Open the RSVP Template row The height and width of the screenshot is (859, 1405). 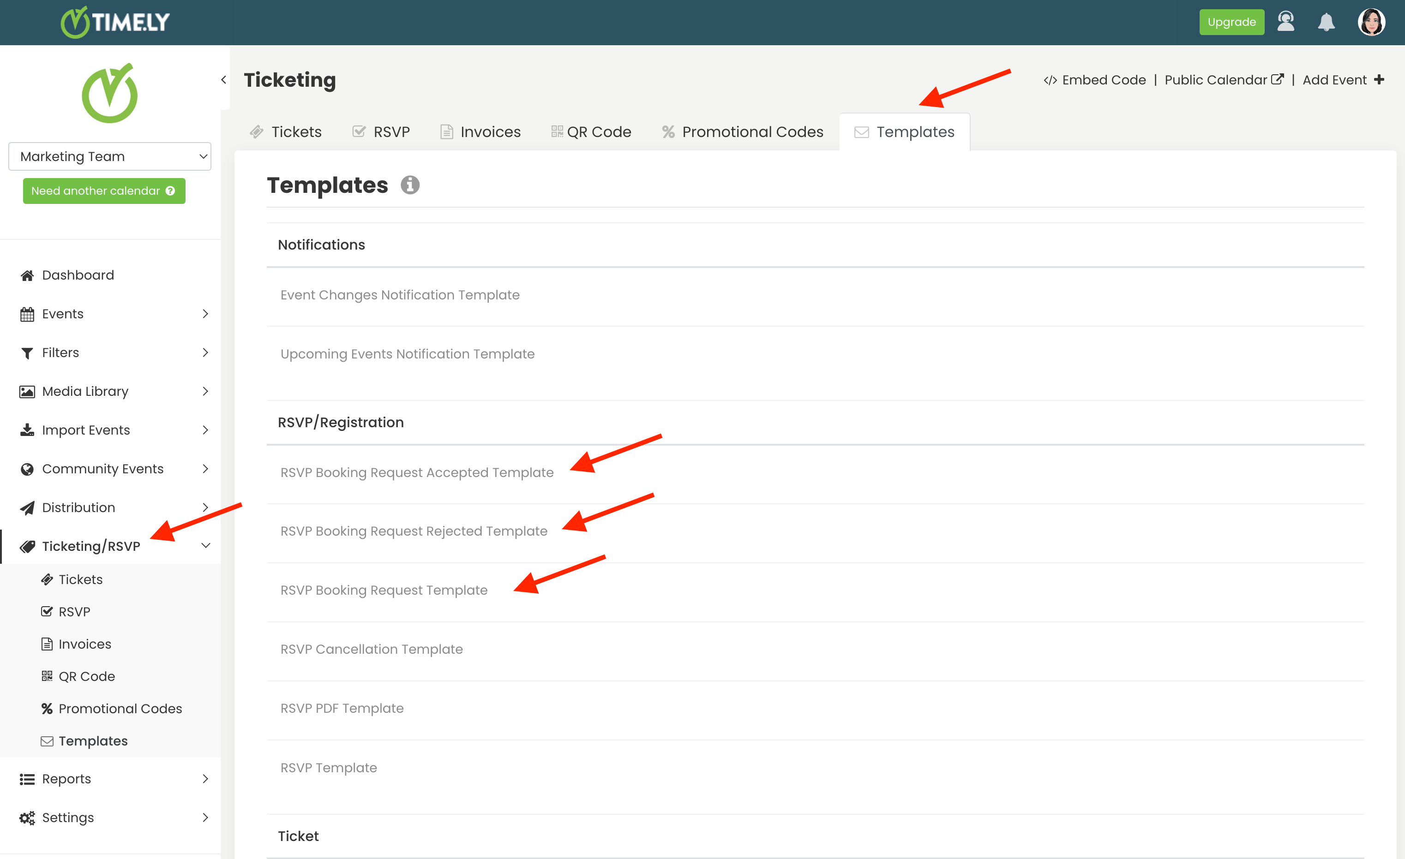pos(816,769)
